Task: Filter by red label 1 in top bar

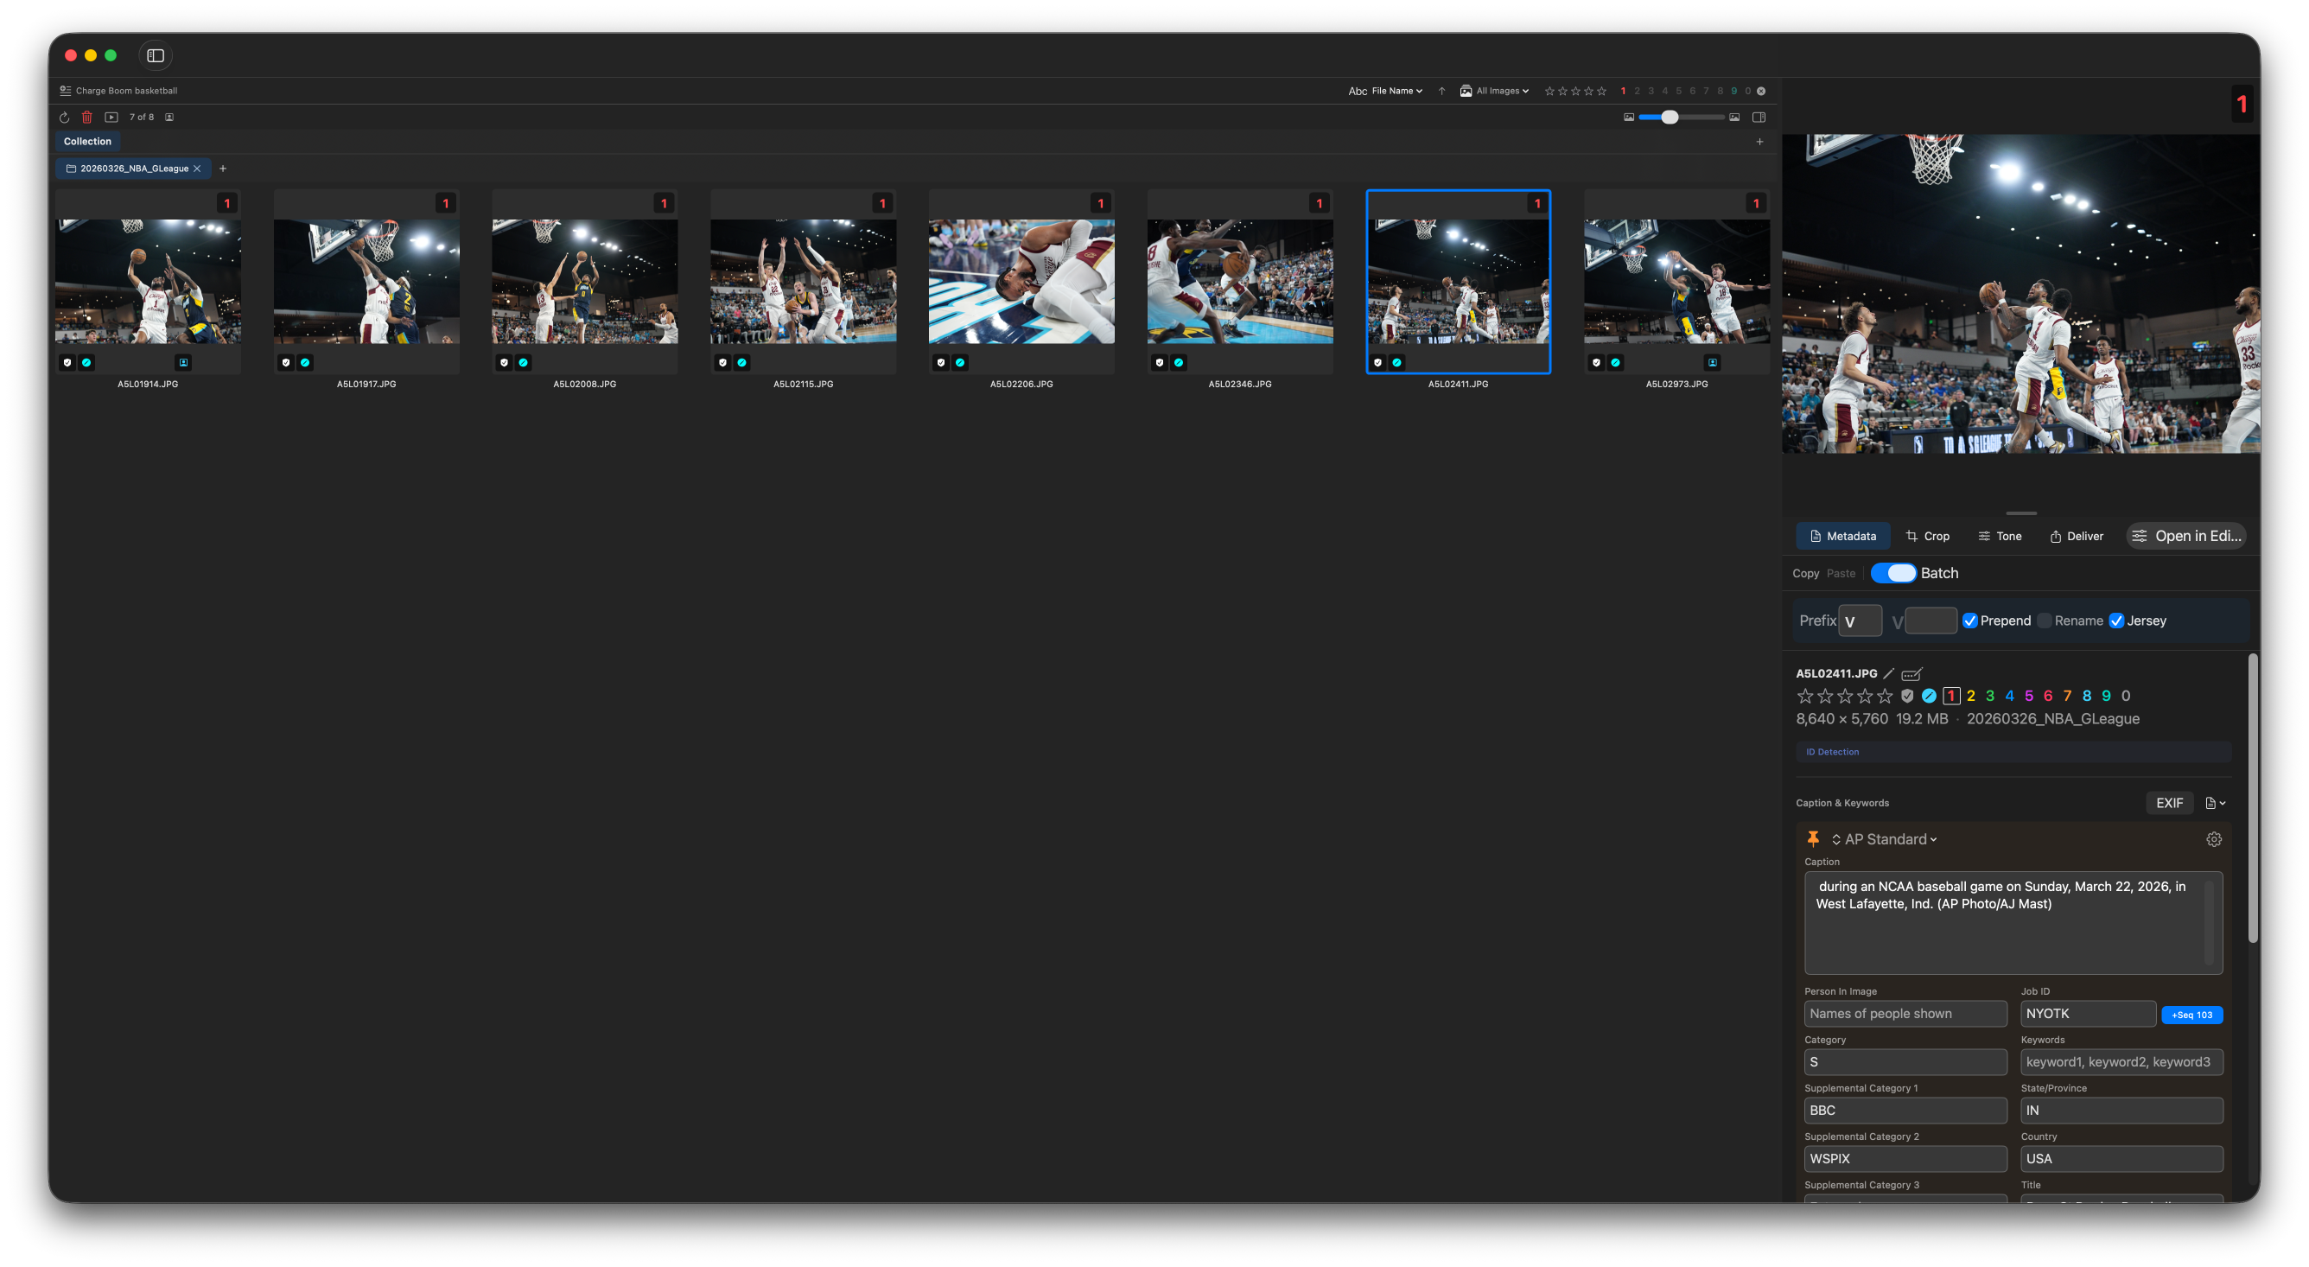Action: [1623, 91]
